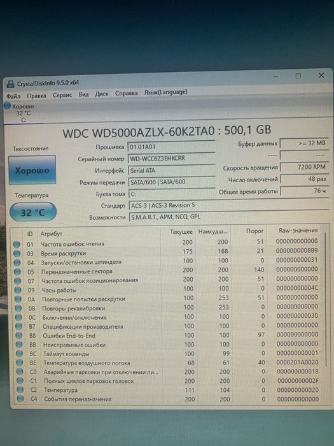Click status circle for Аварийные парковки row

(x=20, y=371)
